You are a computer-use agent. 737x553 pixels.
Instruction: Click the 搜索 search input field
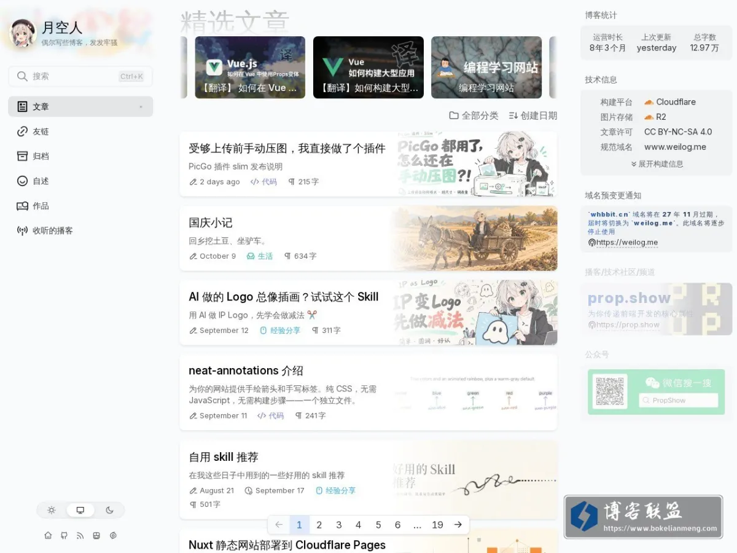[x=80, y=76]
